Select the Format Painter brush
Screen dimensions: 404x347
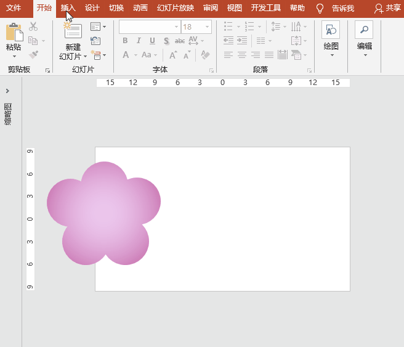pyautogui.click(x=33, y=54)
